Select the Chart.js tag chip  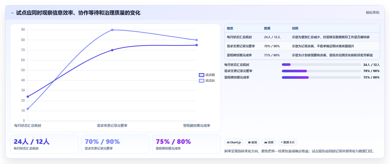coord(234,142)
